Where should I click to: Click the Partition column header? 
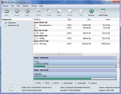pos(37,19)
